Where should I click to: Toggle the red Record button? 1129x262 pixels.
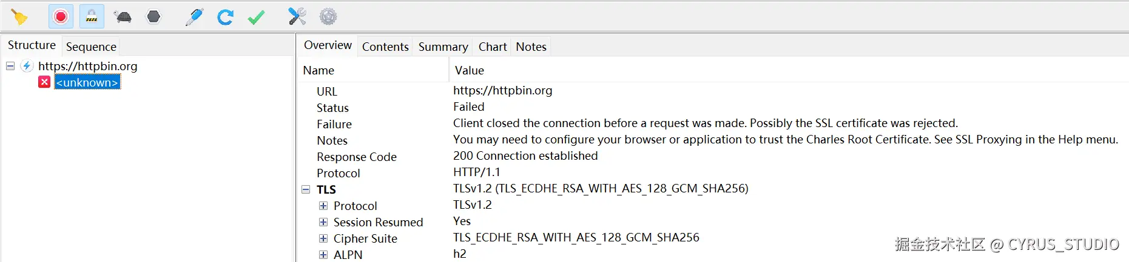[x=61, y=16]
